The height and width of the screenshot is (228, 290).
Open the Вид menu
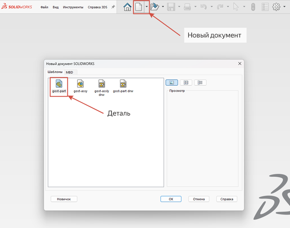pyautogui.click(x=55, y=7)
